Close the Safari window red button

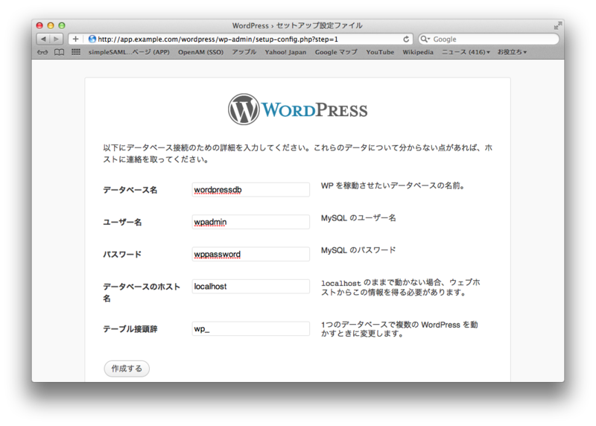click(x=39, y=25)
